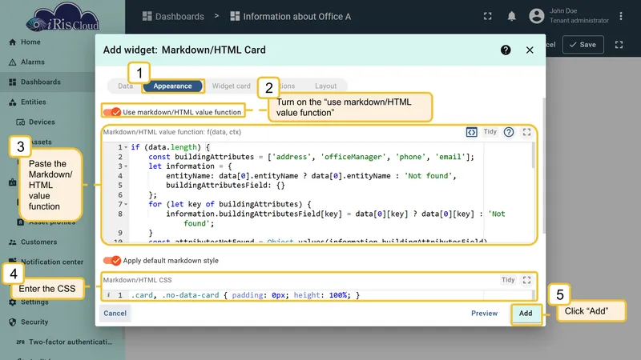Select the Appearance tab
The height and width of the screenshot is (360, 641).
[172, 86]
